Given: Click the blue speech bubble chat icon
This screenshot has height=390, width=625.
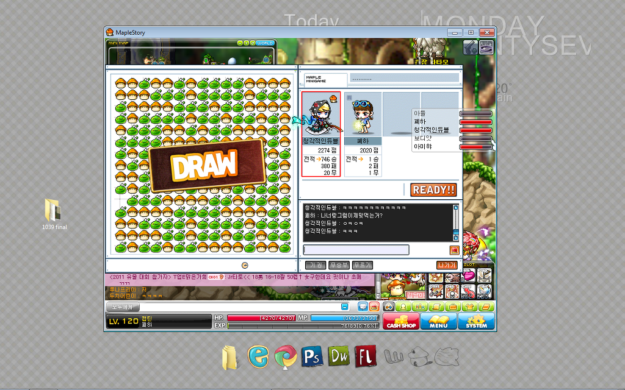Looking at the screenshot, I should (x=363, y=307).
